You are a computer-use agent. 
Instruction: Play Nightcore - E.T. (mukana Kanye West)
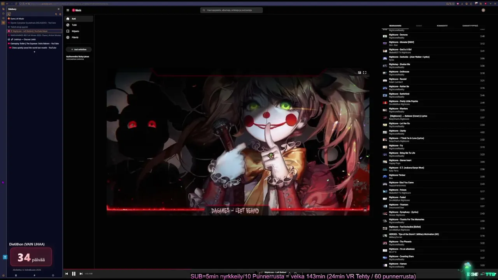tap(434, 169)
